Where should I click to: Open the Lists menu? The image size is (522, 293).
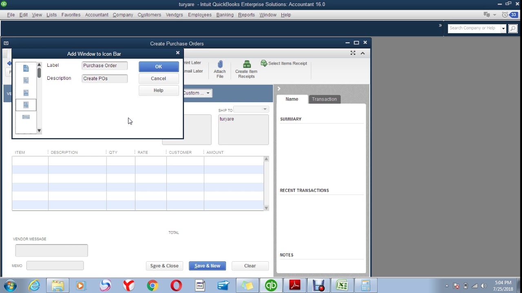[52, 15]
